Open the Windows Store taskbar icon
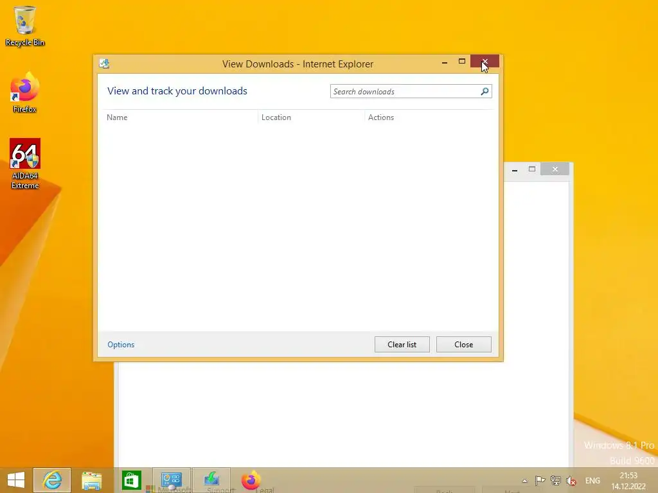Viewport: 658px width, 493px height. [x=131, y=480]
